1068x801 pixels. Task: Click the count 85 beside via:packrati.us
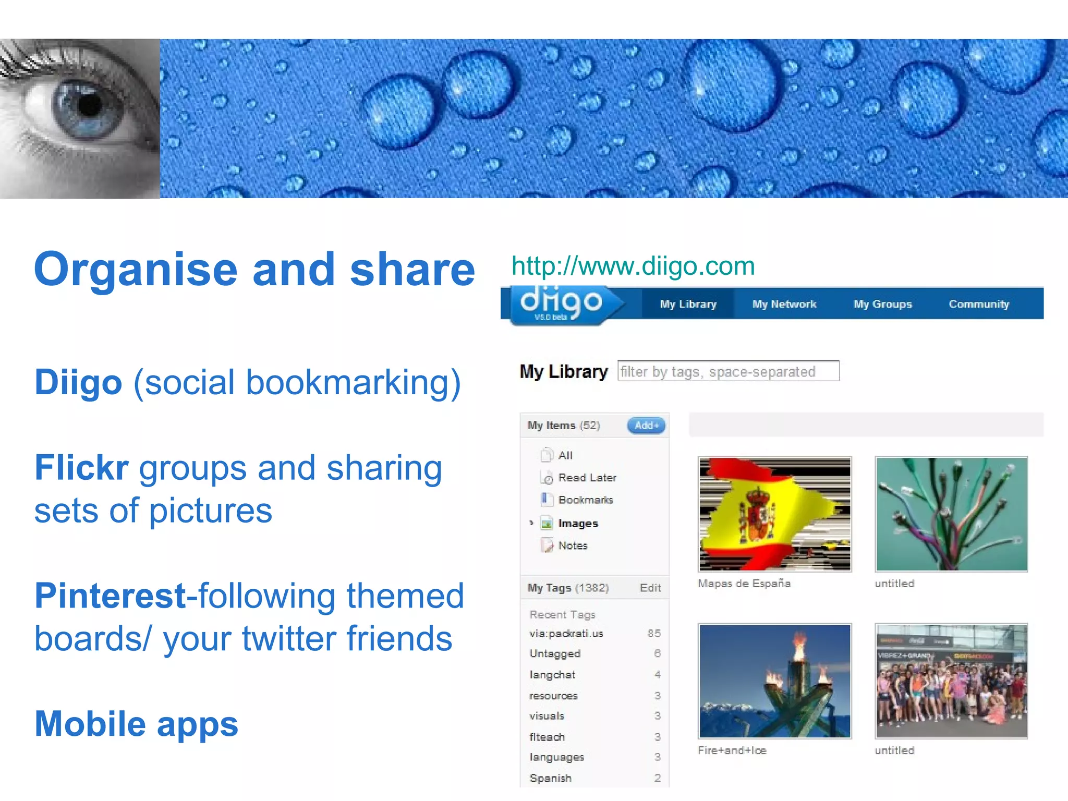(x=654, y=633)
